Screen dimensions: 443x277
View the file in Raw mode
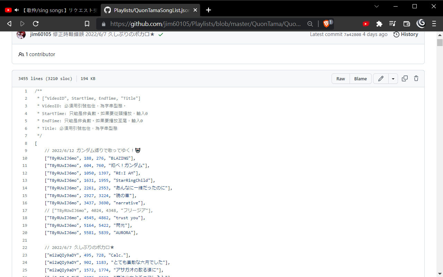(x=341, y=79)
